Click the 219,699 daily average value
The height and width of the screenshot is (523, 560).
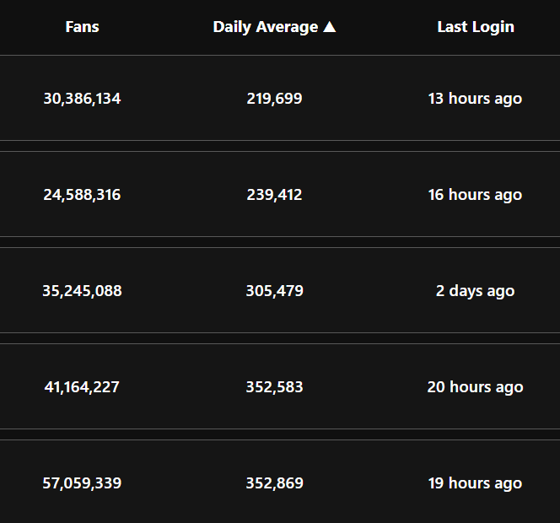pyautogui.click(x=274, y=99)
